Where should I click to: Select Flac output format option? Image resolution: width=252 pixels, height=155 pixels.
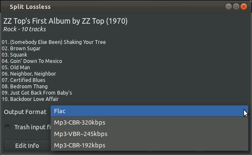click(x=149, y=111)
